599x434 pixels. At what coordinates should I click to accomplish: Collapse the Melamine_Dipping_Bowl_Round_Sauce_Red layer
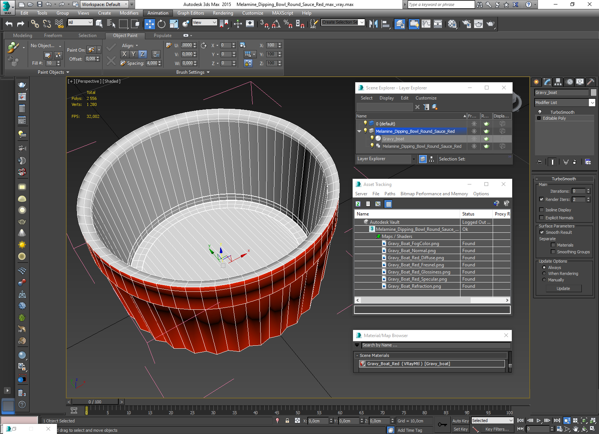point(359,131)
